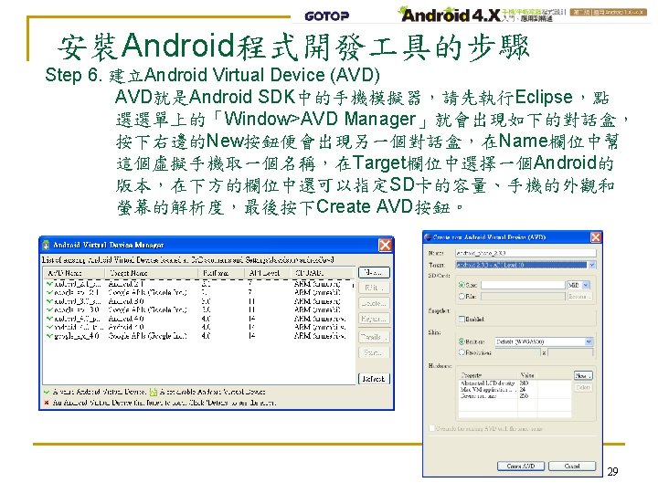The width and height of the screenshot is (658, 493).
Task: Sort by the AVD Name column header
Action: click(74, 273)
